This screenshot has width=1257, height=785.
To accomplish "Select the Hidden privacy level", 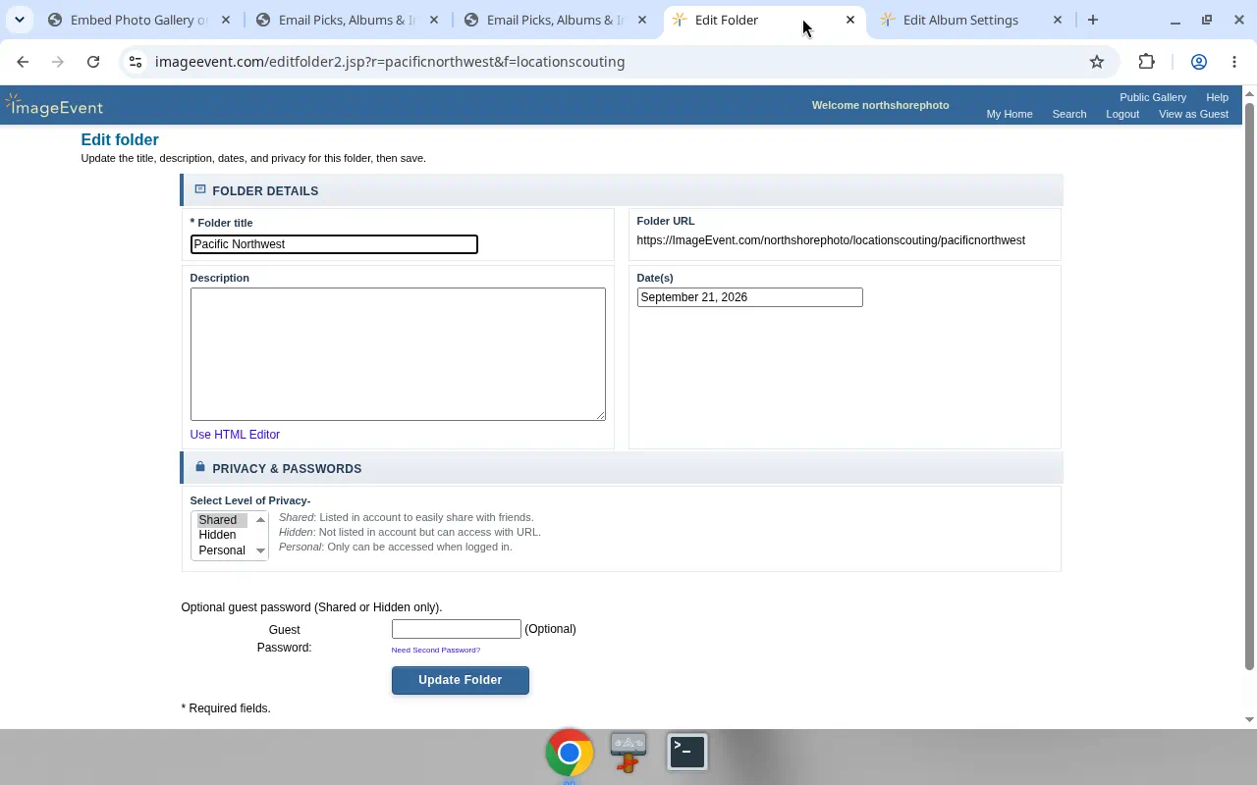I will click(218, 535).
